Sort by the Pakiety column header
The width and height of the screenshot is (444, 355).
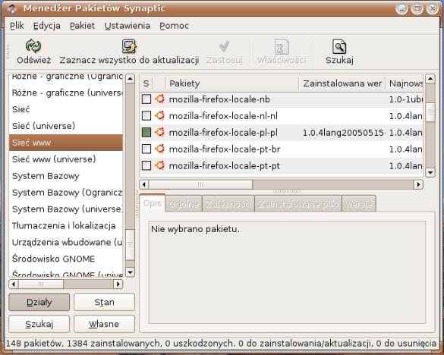(x=232, y=83)
